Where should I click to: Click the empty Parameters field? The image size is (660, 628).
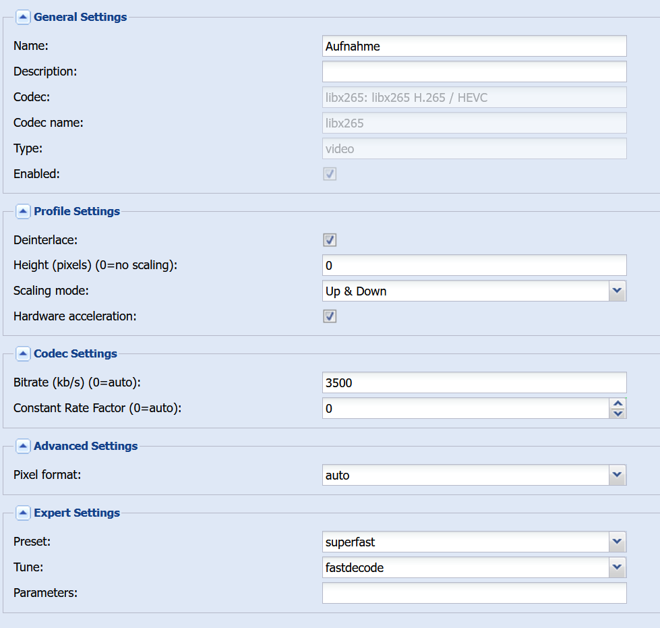pyautogui.click(x=475, y=593)
